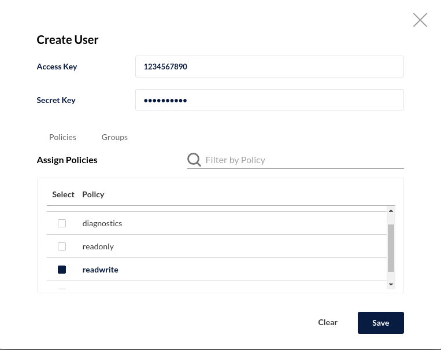Check the diagnostics policy checkbox
The image size is (441, 350).
point(62,223)
